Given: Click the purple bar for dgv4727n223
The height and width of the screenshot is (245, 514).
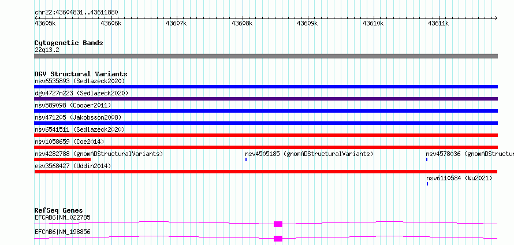Looking at the screenshot, I should (266, 99).
